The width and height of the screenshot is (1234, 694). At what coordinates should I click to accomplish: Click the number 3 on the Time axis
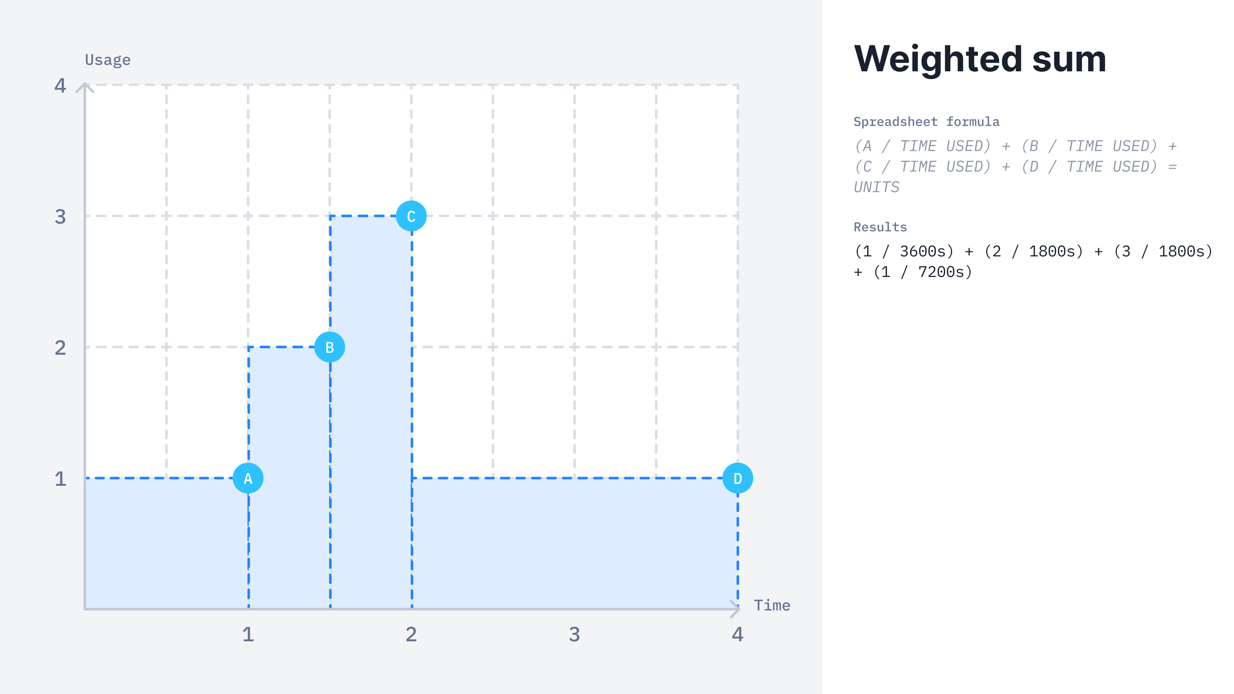[x=574, y=634]
